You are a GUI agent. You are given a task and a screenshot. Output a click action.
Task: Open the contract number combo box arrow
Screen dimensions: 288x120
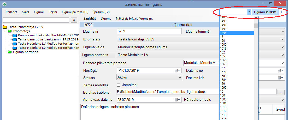pos(249,12)
